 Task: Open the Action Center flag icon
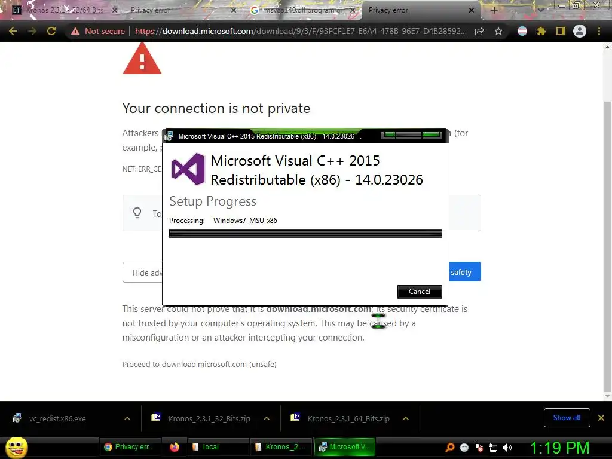click(x=479, y=448)
